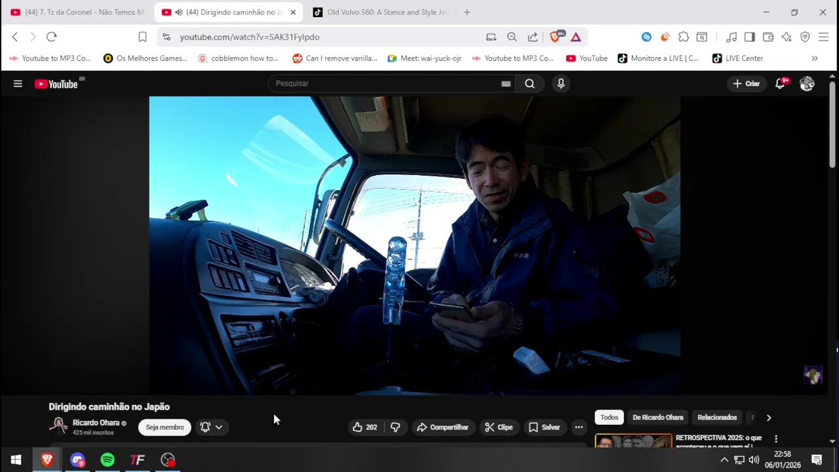Open options for RETROSPECTIVA 2025 video

click(x=776, y=439)
